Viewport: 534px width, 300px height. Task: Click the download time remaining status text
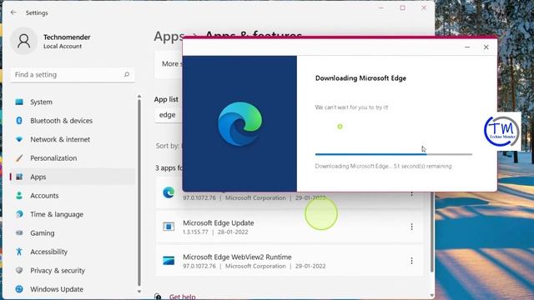point(383,166)
